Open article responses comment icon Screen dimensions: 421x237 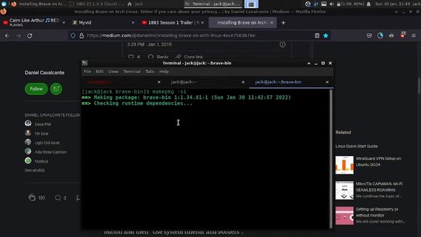click(x=57, y=197)
